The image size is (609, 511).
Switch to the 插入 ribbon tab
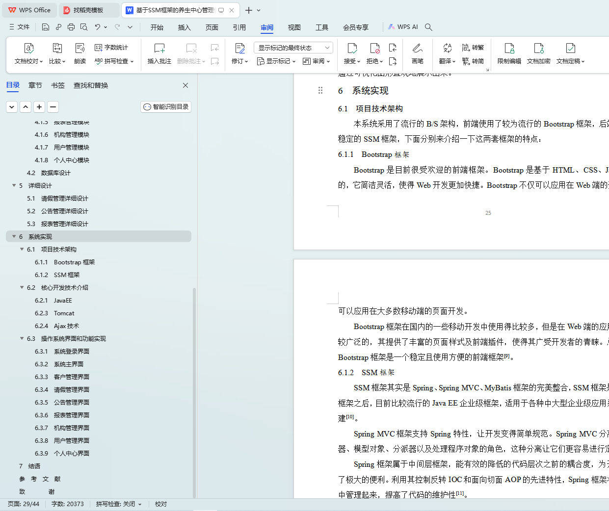click(185, 27)
